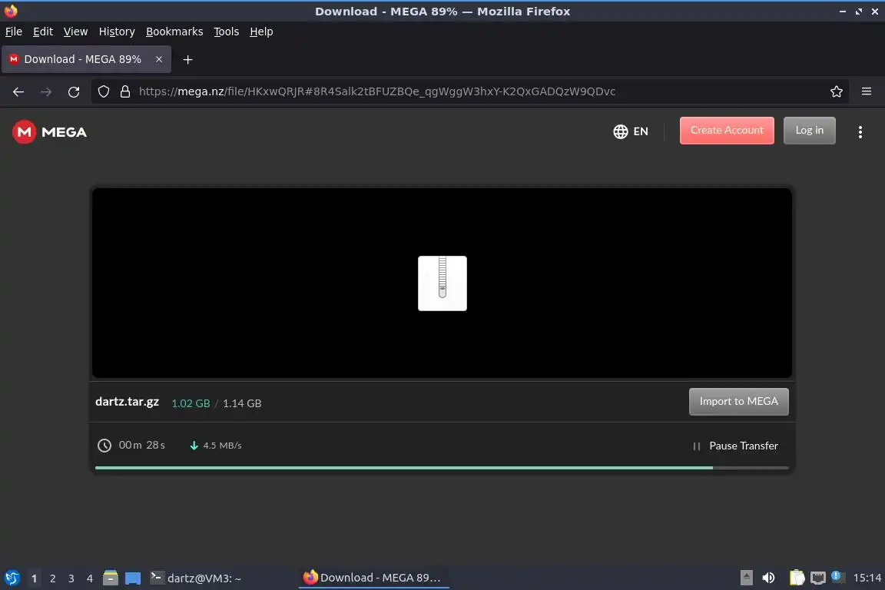
Task: Click the 00m 28s remaining time
Action: pyautogui.click(x=141, y=445)
